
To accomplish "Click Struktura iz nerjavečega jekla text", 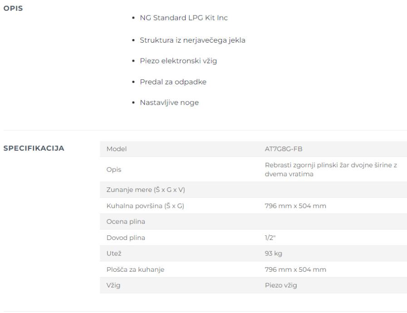I will pyautogui.click(x=192, y=40).
